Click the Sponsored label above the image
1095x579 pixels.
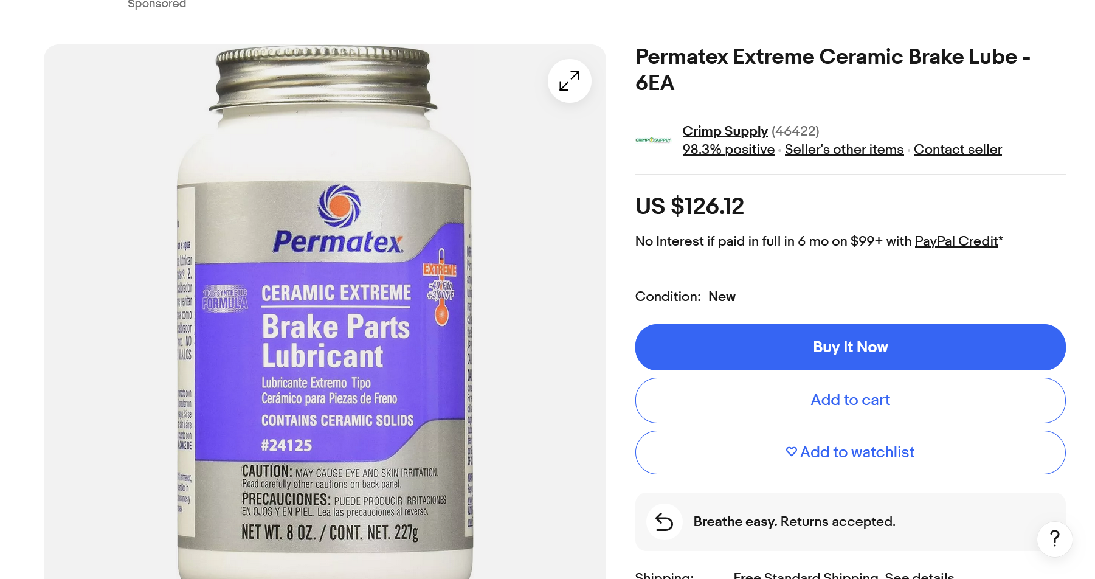point(157,4)
